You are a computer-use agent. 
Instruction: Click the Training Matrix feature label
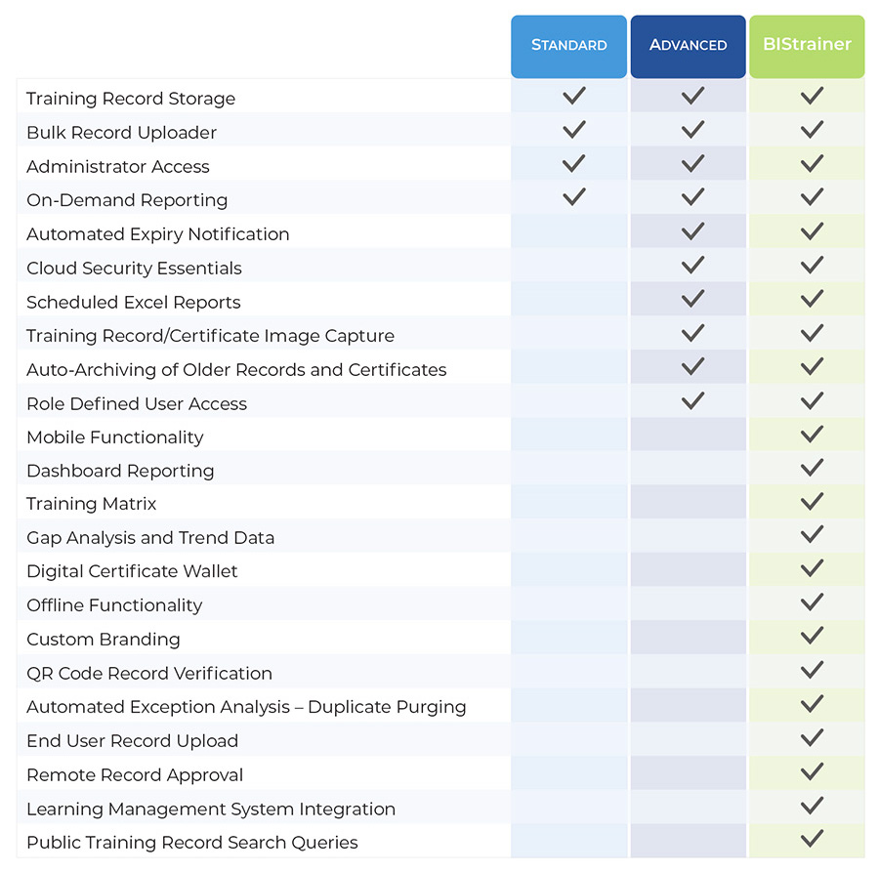[x=92, y=504]
